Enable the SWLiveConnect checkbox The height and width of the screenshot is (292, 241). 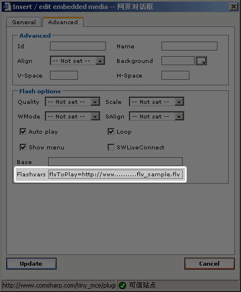coord(111,147)
